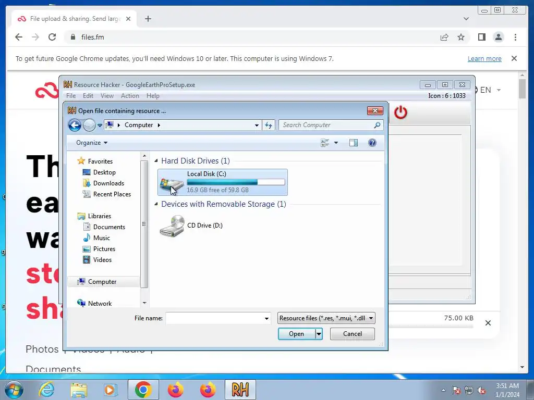Click the File name input box

214,318
